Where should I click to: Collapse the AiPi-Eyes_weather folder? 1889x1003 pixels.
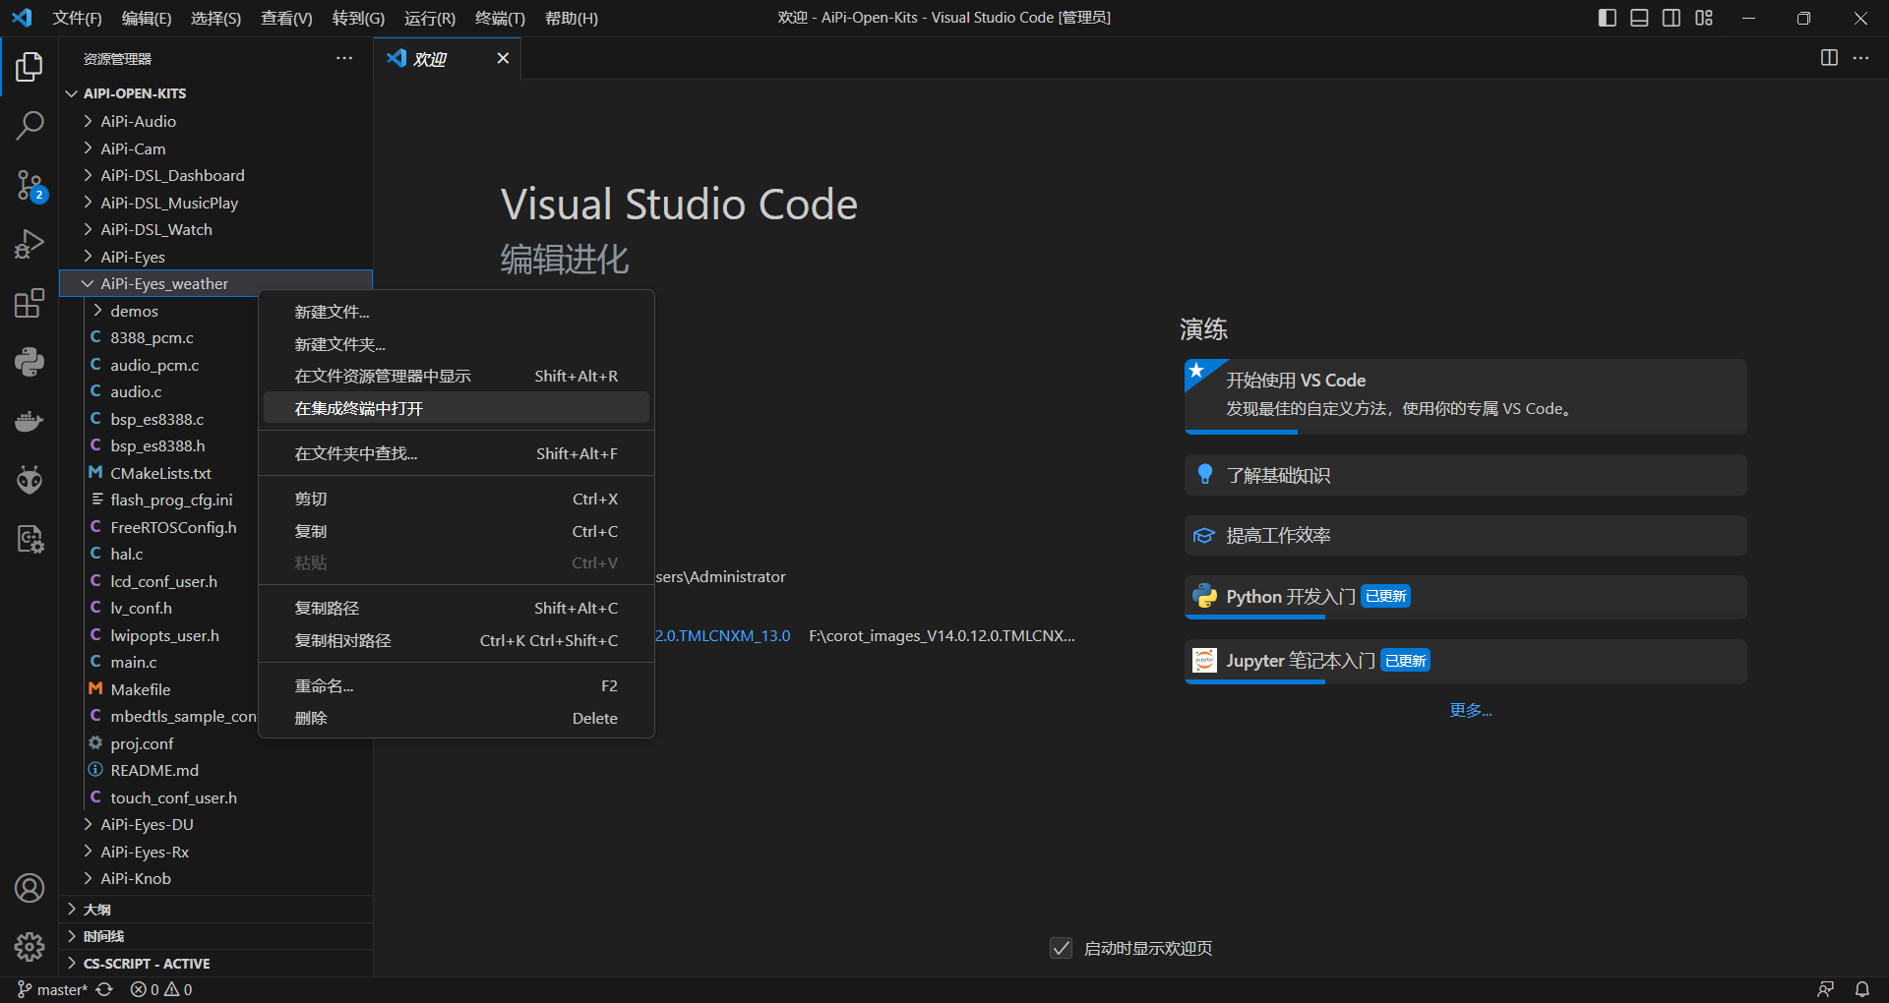click(215, 283)
